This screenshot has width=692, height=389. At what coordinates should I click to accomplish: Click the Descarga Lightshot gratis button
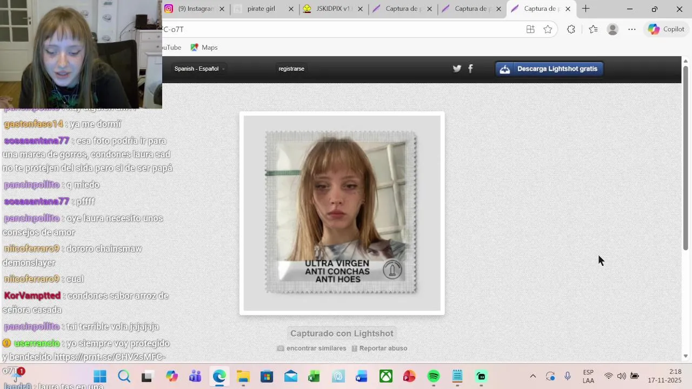click(x=549, y=69)
